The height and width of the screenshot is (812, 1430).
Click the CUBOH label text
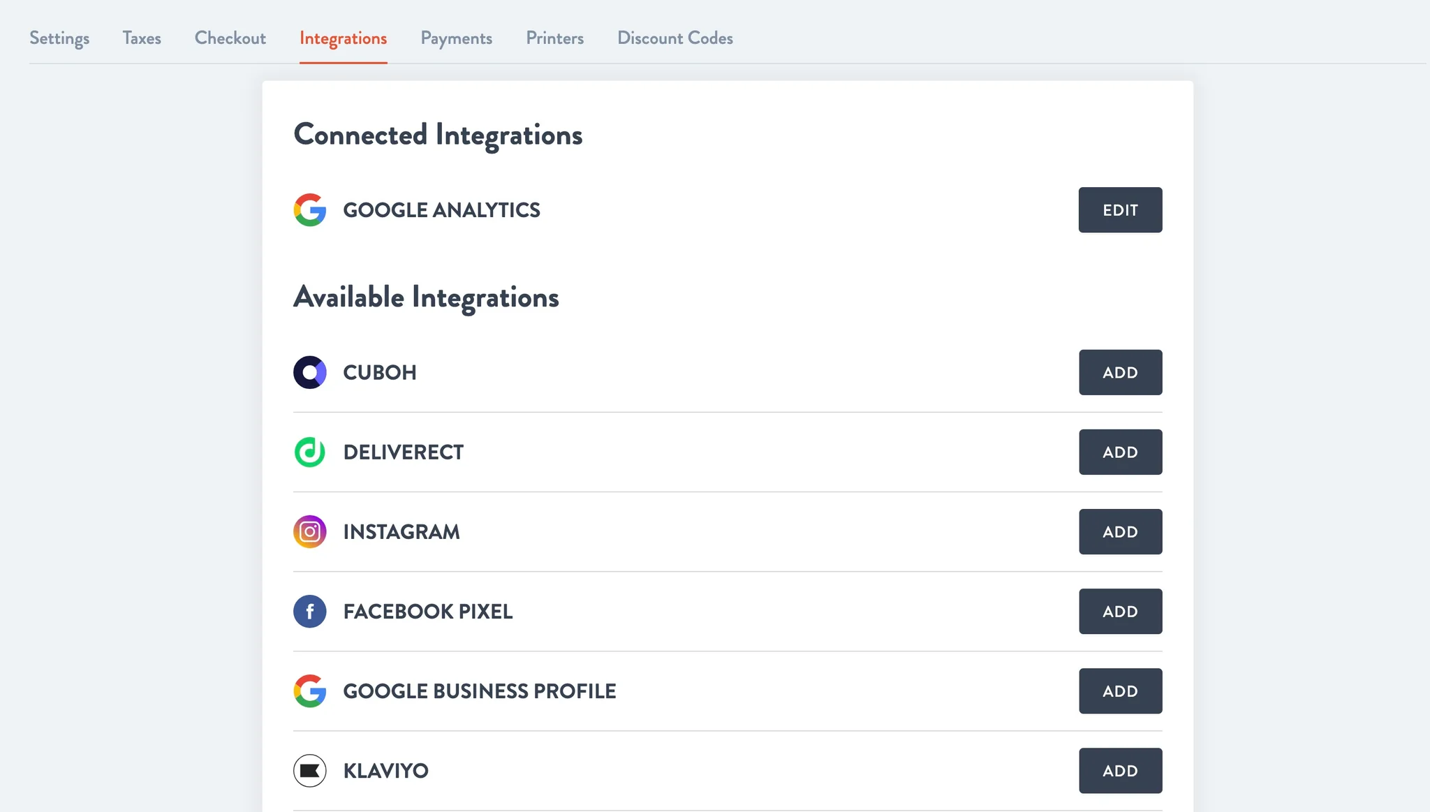tap(379, 372)
